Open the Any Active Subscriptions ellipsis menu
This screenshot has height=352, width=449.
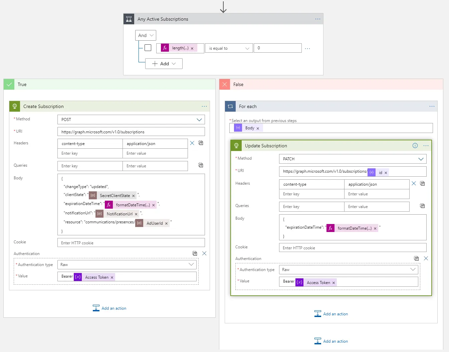317,19
